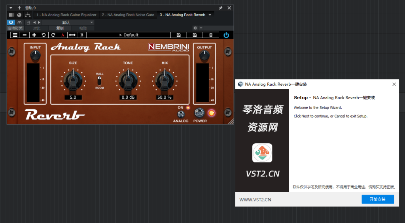Click the Save As preset icon
Screen dimensions: 405x223
[195, 35]
